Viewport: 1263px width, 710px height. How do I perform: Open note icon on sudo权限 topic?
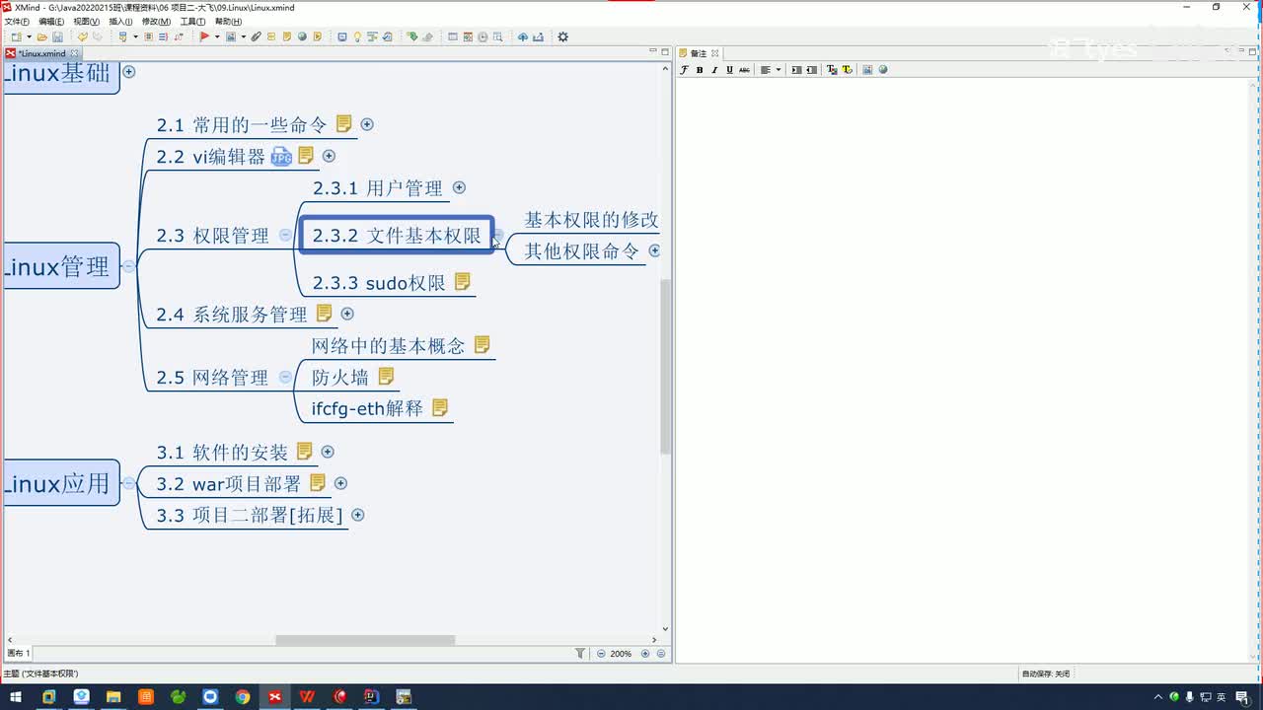pyautogui.click(x=462, y=282)
